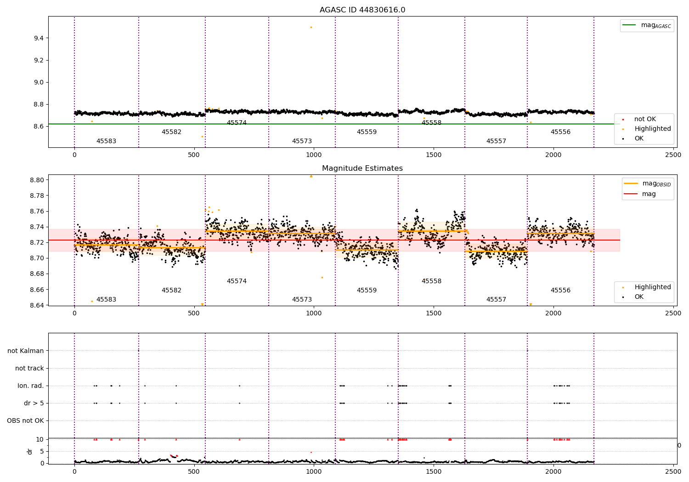The width and height of the screenshot is (689, 482).
Task: Click the 'OBS not OK' axis label
Action: (25, 420)
